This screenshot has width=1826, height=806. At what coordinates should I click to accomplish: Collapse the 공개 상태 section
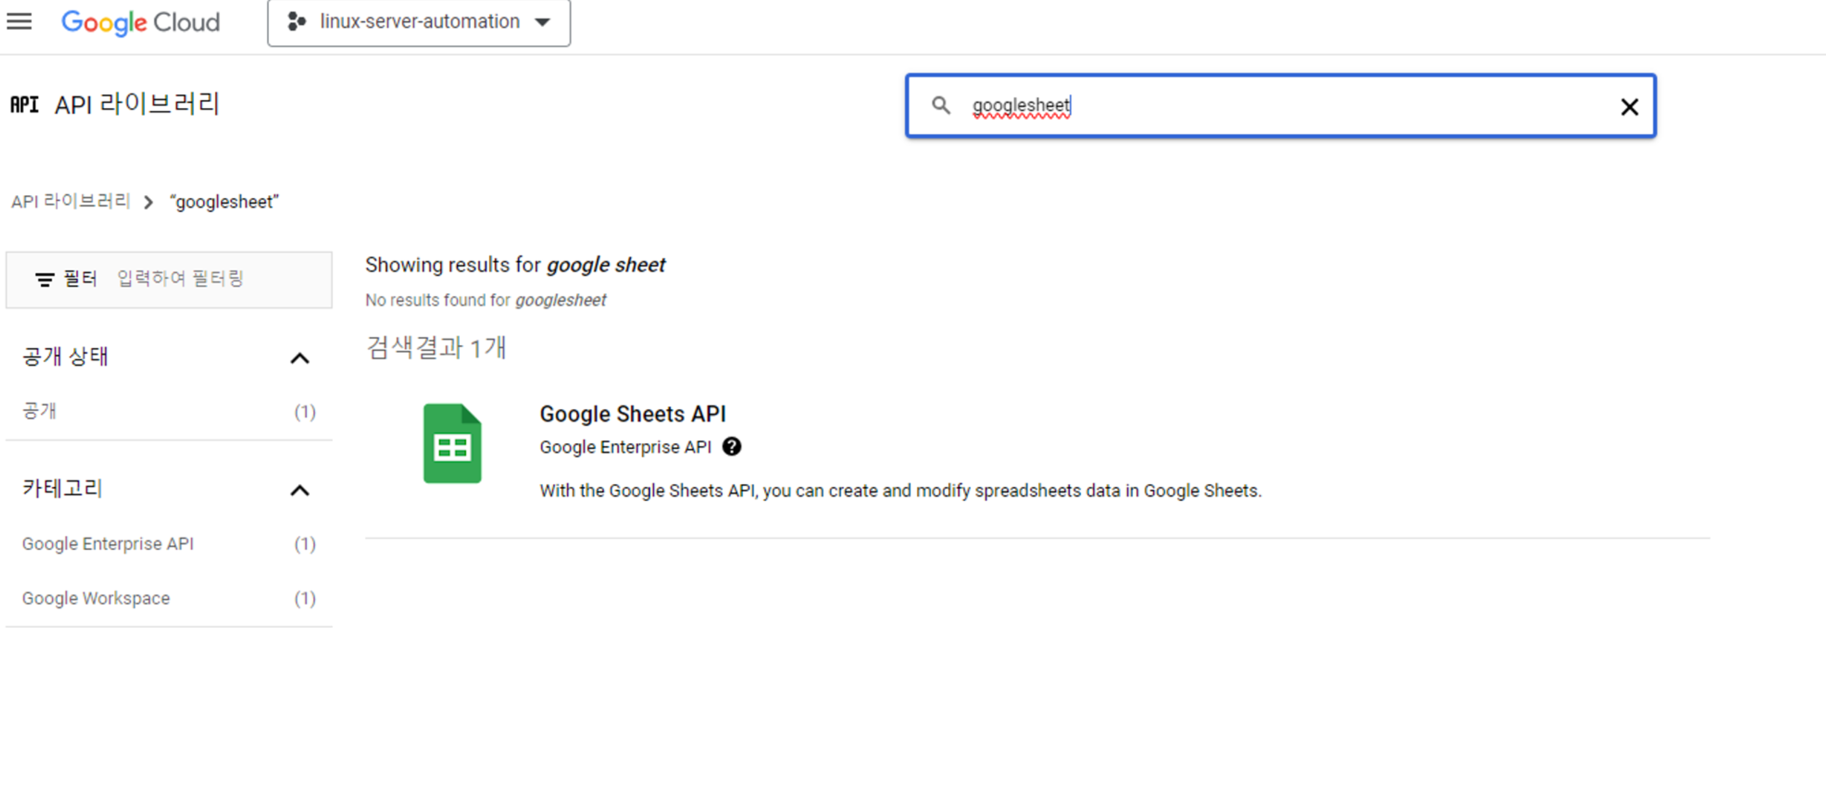tap(300, 358)
